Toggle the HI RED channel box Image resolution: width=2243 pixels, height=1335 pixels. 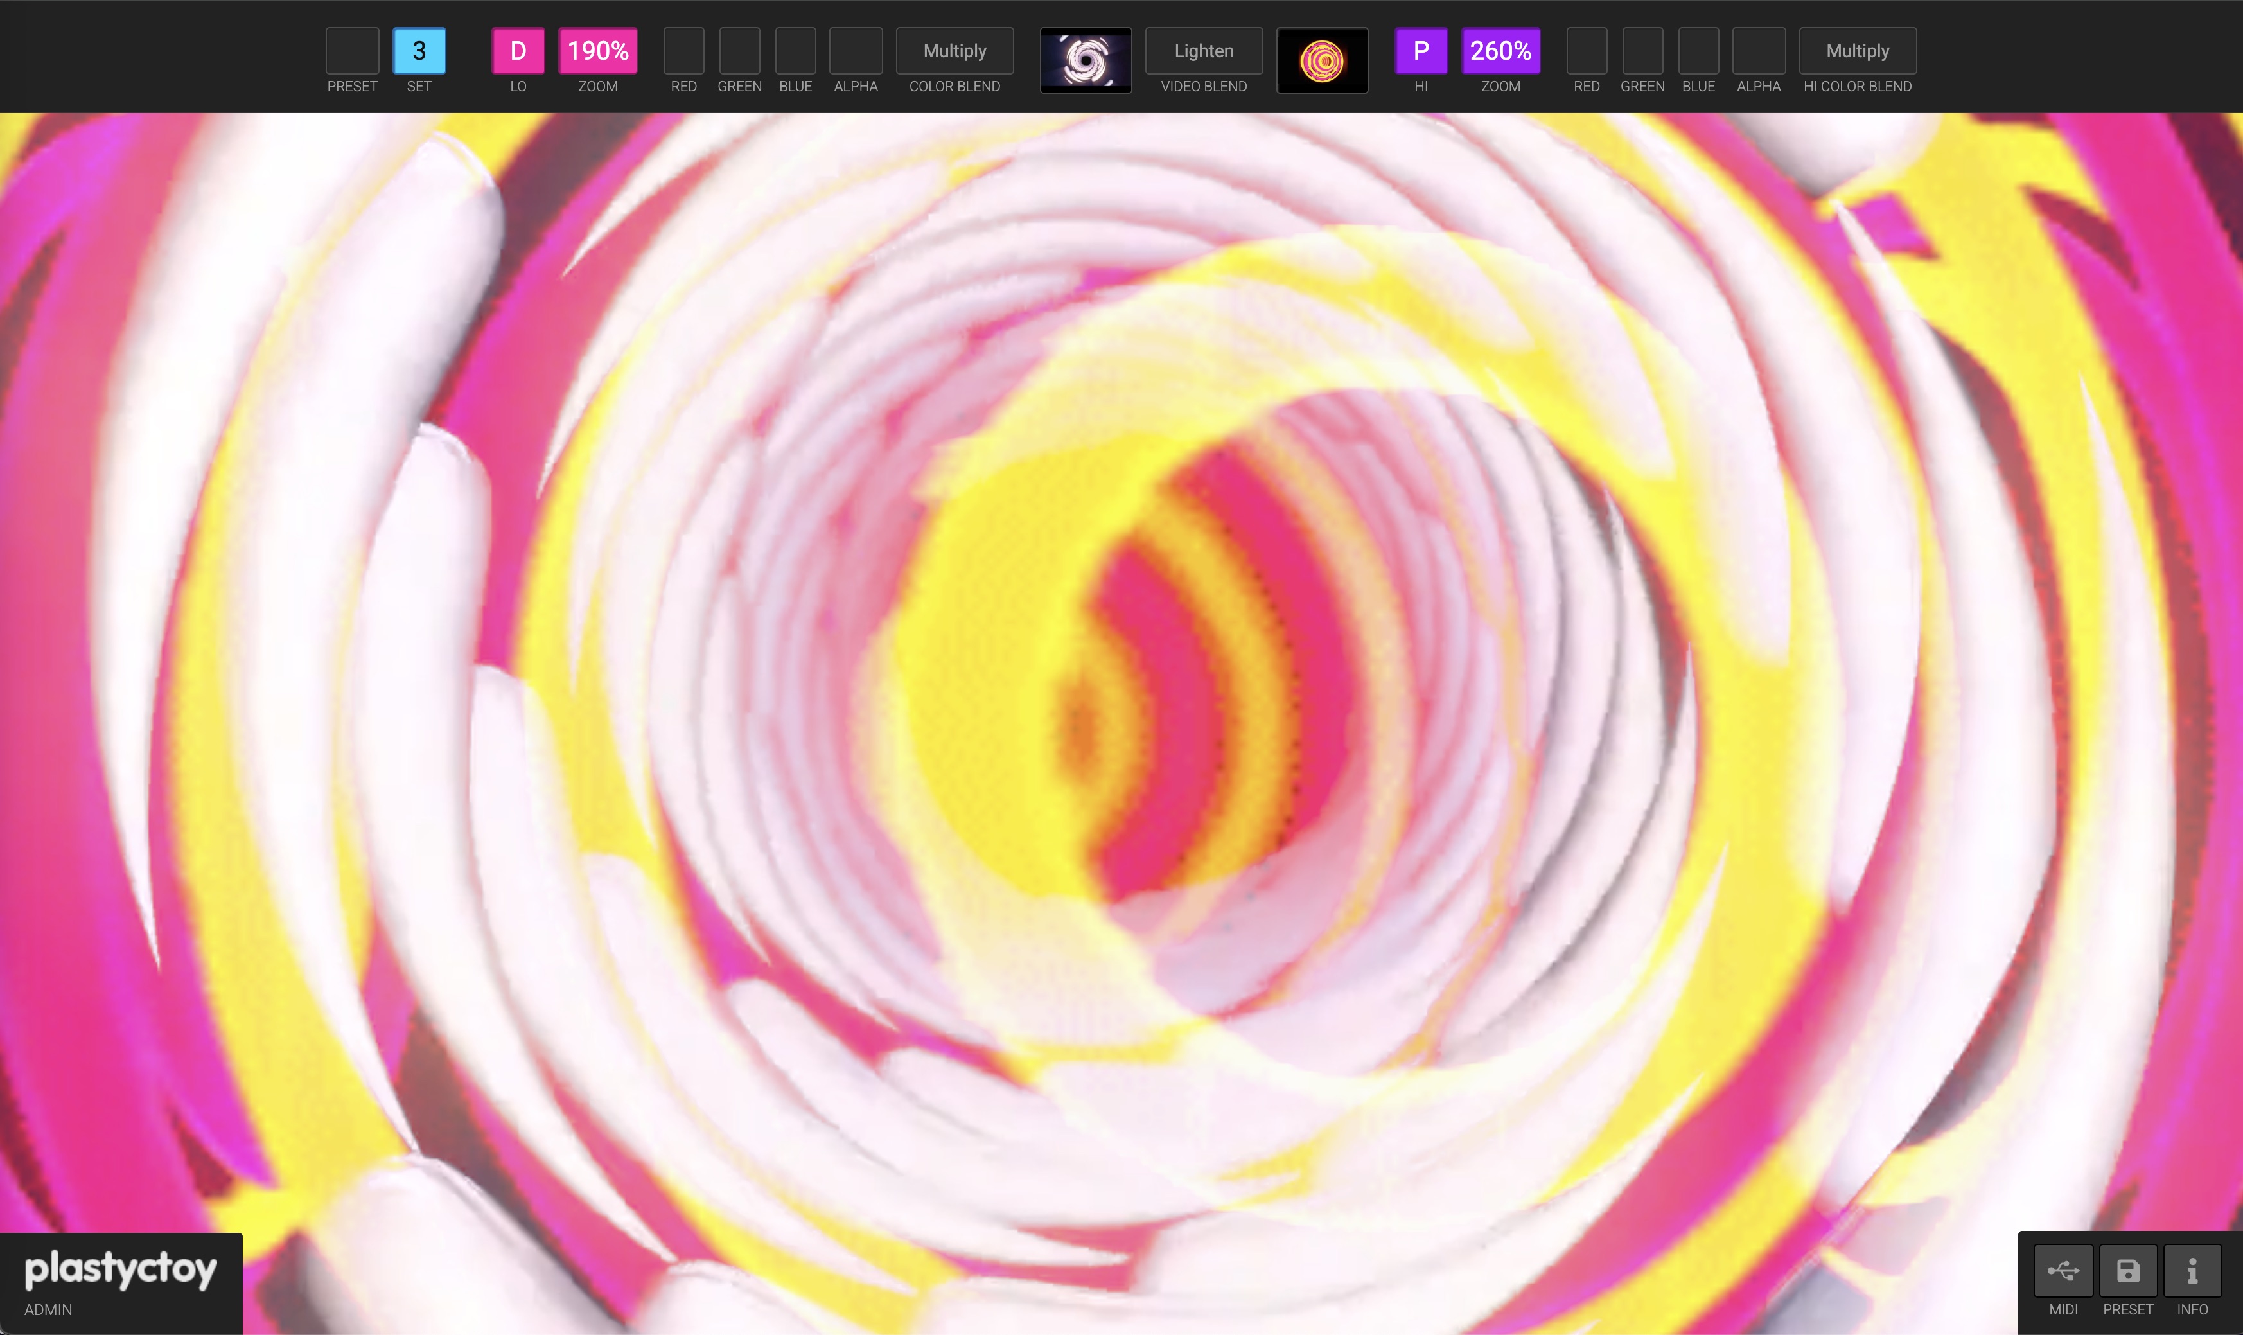point(1587,51)
